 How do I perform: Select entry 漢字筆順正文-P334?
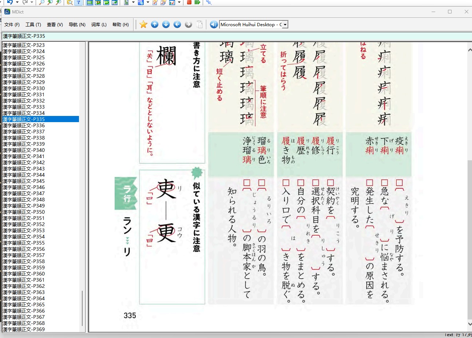tap(41, 113)
